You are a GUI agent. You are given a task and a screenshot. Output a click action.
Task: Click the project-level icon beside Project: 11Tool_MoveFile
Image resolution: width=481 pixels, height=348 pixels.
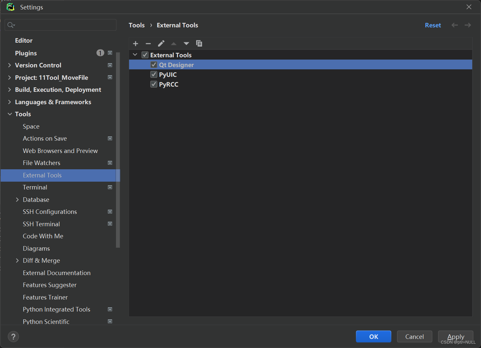tap(110, 77)
